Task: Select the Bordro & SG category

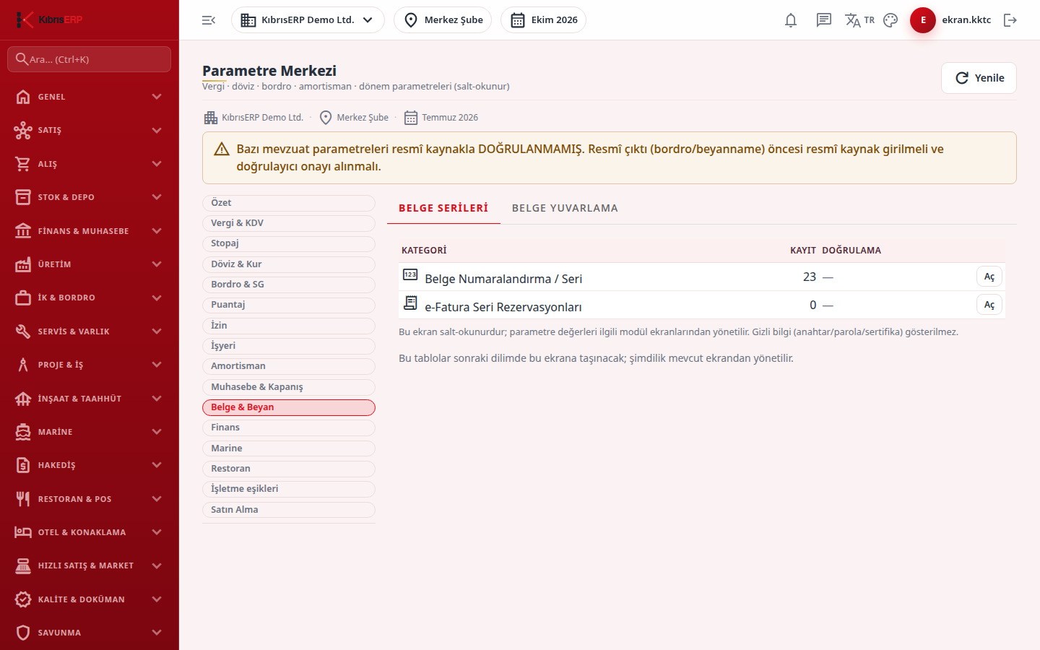Action: [x=289, y=285]
